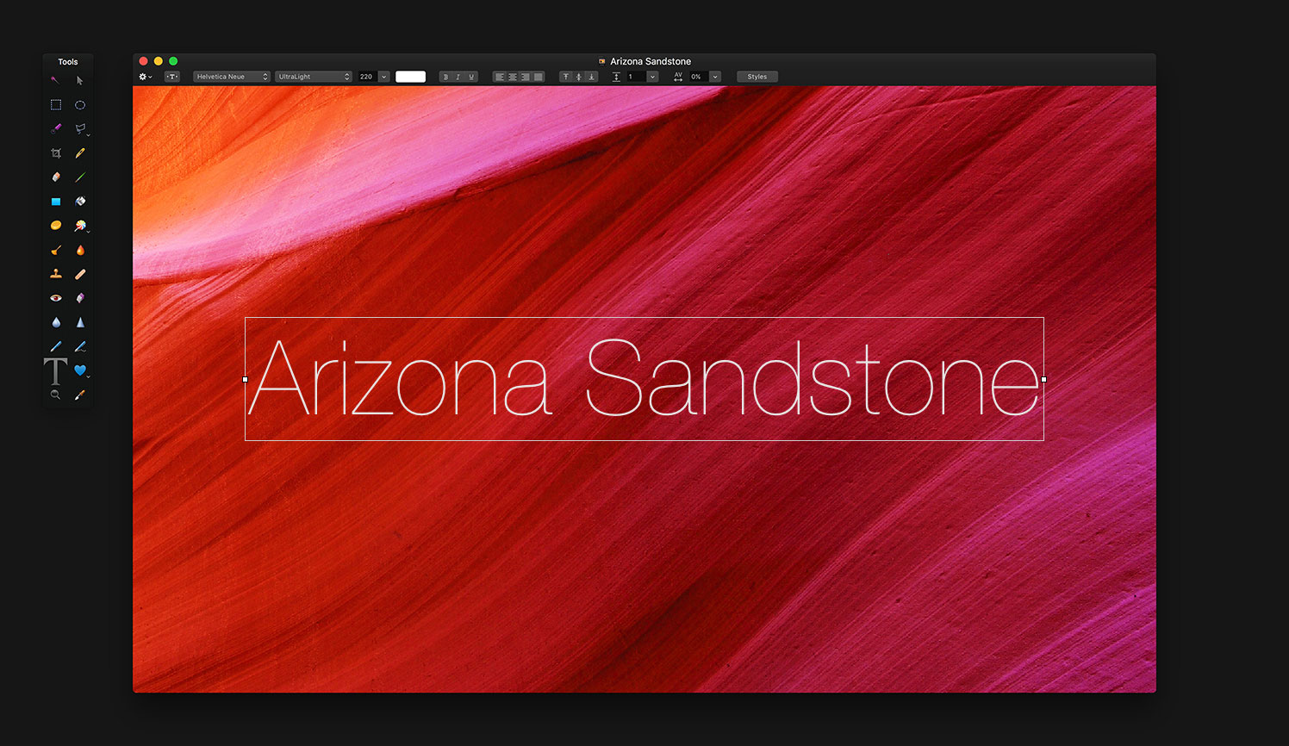
Task: Expand the kerning percentage dropdown arrow
Action: (x=715, y=77)
